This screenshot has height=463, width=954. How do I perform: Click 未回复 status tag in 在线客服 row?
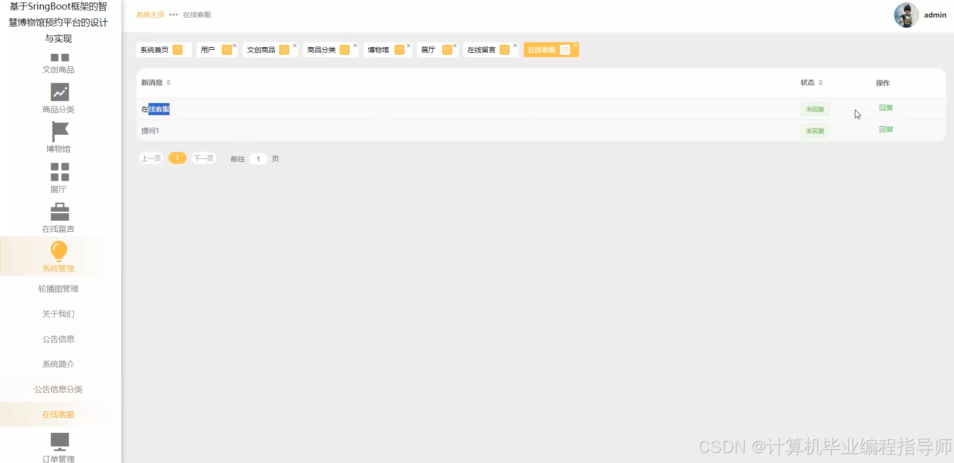click(x=815, y=109)
